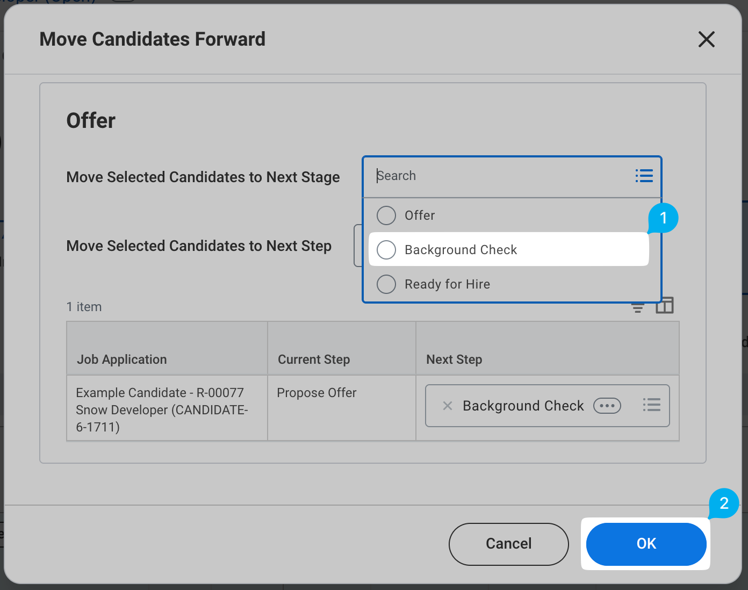The image size is (748, 590).
Task: Remove the Background Check selection with X
Action: (447, 406)
